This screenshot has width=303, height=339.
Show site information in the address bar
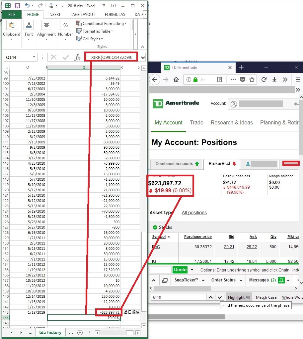(x=189, y=80)
